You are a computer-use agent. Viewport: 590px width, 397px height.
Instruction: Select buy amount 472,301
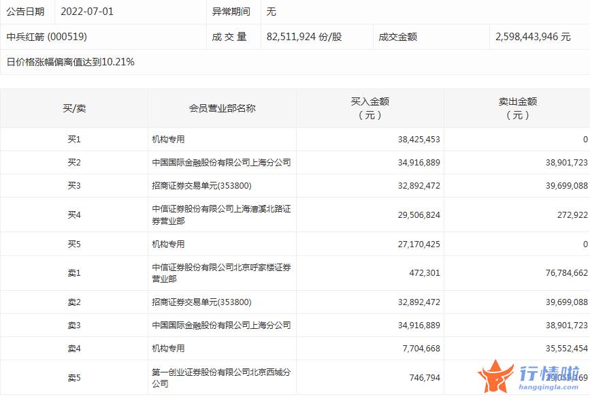coord(425,272)
